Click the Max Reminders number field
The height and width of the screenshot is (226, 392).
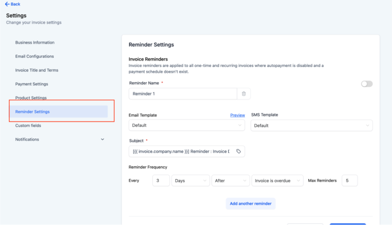pyautogui.click(x=349, y=181)
